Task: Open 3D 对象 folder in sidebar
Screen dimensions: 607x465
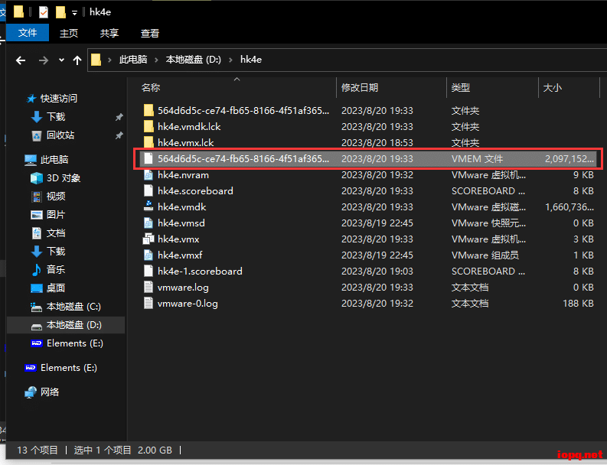Action: pyautogui.click(x=64, y=178)
